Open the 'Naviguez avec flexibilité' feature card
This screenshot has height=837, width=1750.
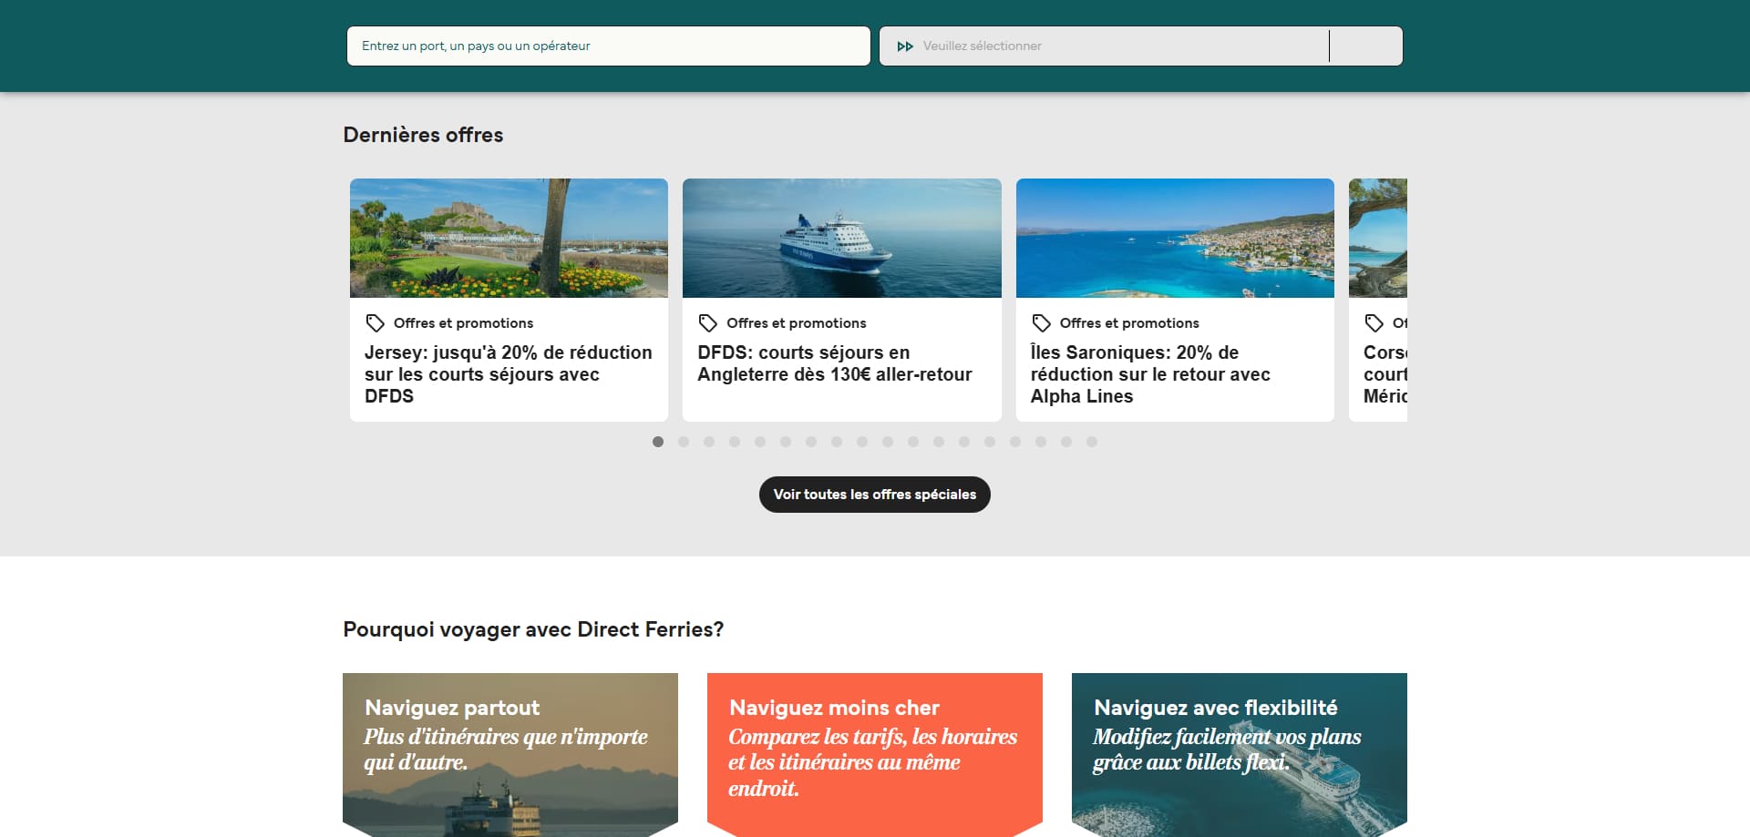(x=1240, y=755)
